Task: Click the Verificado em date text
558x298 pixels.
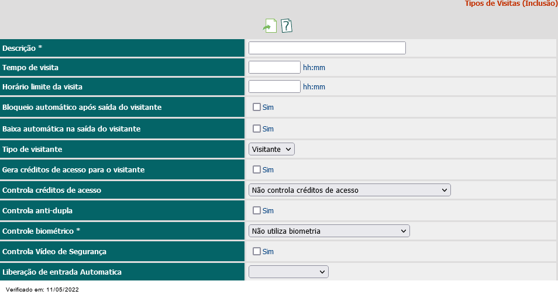Action: (42, 289)
